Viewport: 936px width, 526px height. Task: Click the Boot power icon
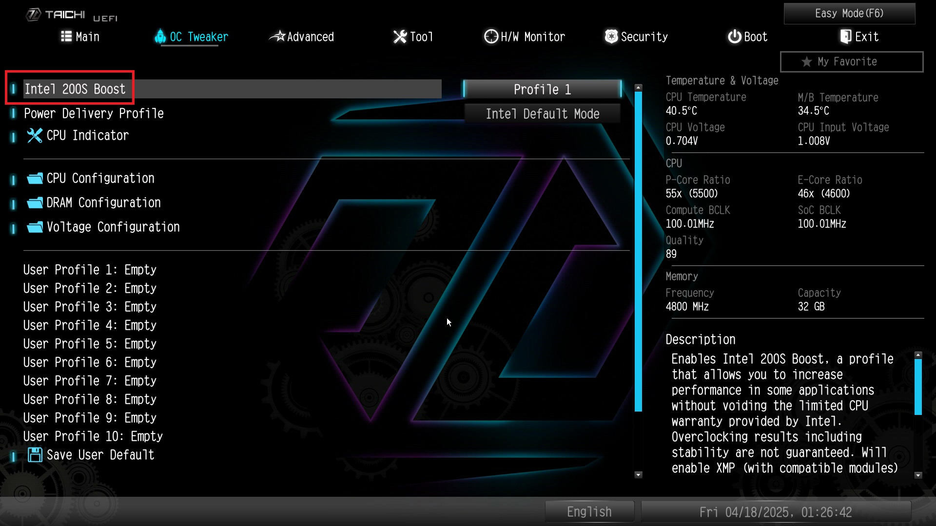[734, 37]
